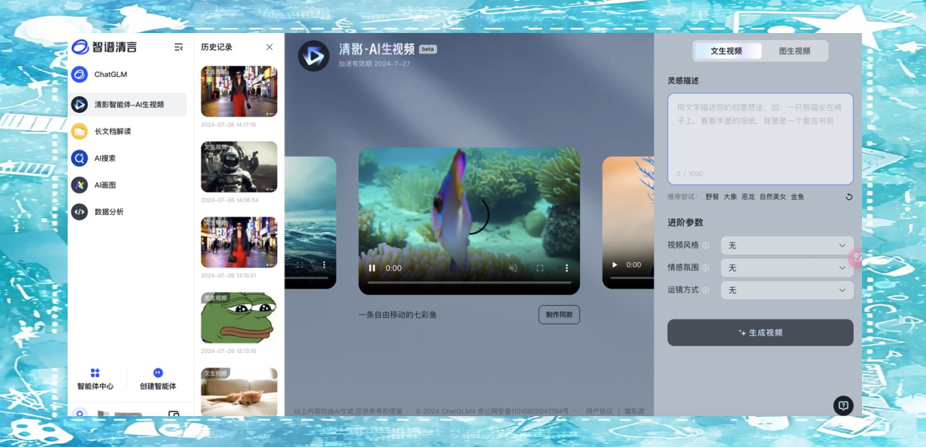Show info for 运镜方式
The width and height of the screenshot is (926, 447).
coord(705,291)
